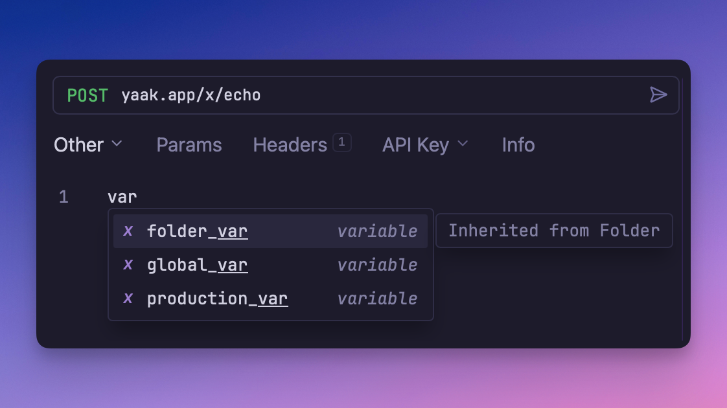Select the API Key auth label
Image resolution: width=727 pixels, height=408 pixels.
[x=415, y=145]
